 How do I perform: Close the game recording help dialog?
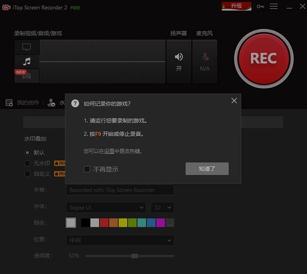(234, 101)
